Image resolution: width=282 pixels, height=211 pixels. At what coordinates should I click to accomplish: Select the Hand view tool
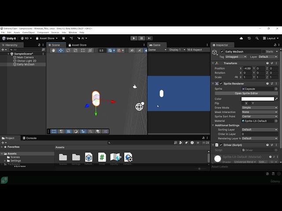pyautogui.click(x=53, y=51)
